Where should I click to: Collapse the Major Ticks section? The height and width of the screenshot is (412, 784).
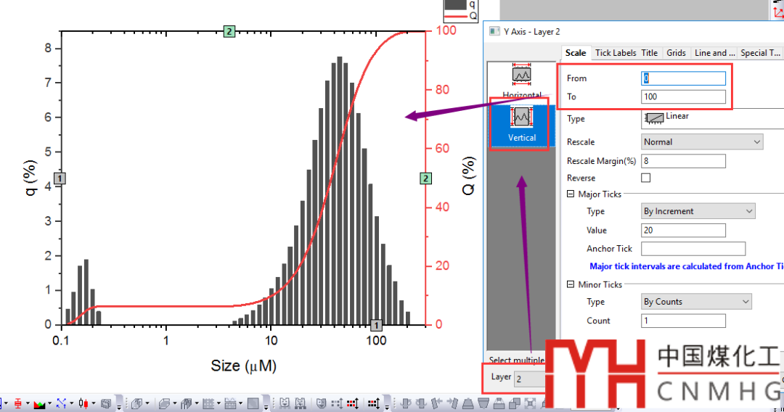click(x=571, y=194)
